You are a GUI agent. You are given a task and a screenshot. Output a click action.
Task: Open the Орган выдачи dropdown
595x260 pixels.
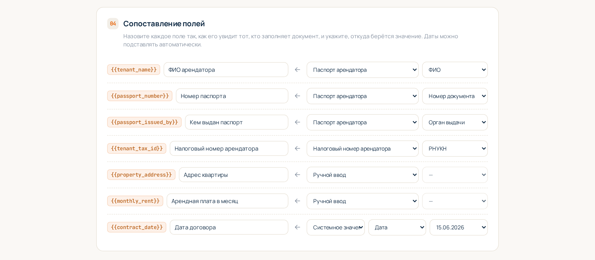(x=455, y=122)
